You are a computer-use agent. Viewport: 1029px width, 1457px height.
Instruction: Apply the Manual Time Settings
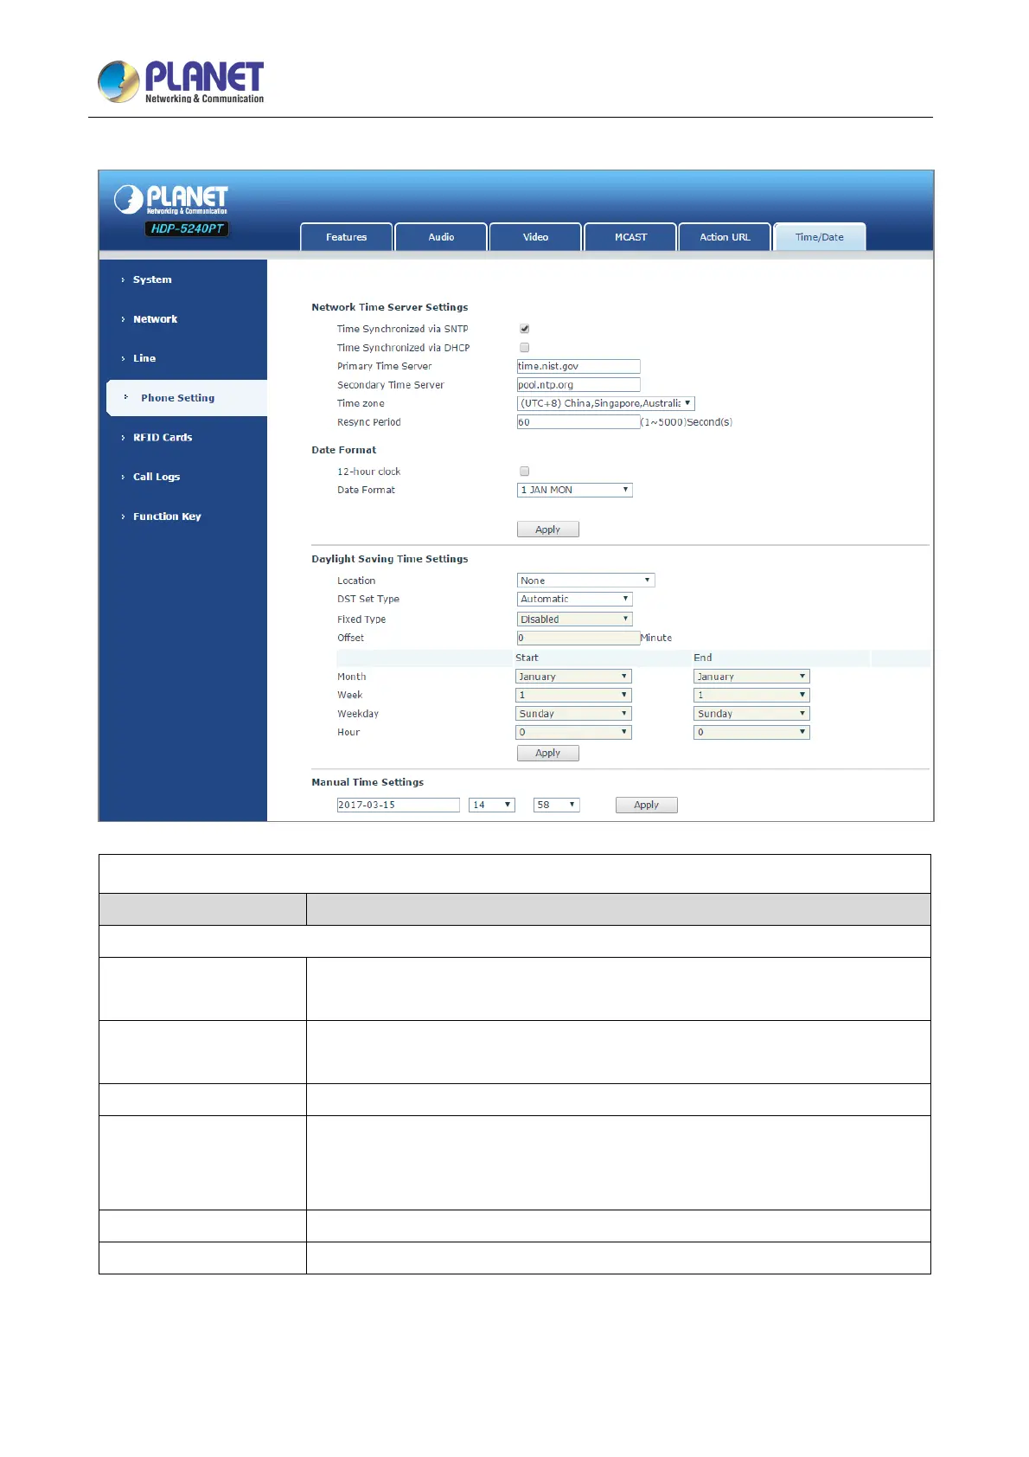pyautogui.click(x=647, y=805)
